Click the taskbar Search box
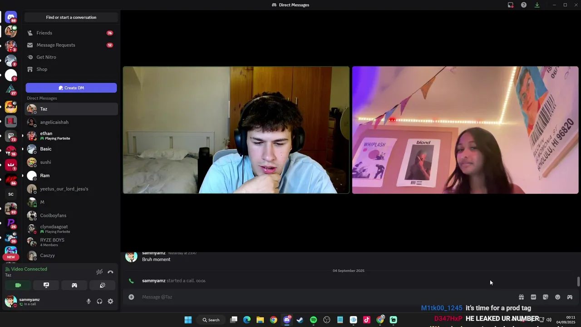The height and width of the screenshot is (327, 581). [211, 320]
